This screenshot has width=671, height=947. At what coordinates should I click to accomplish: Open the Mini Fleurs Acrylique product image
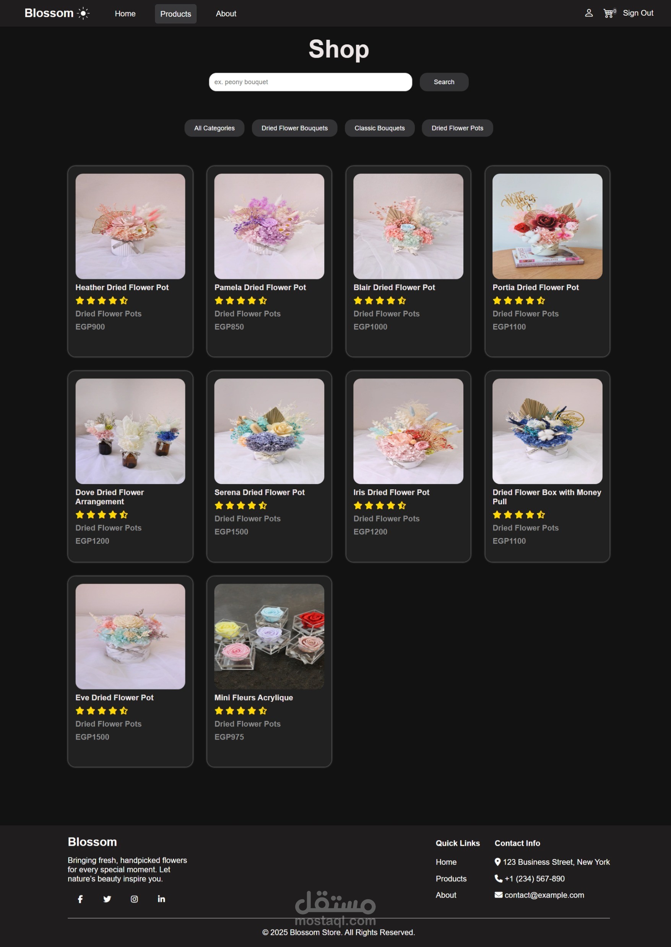270,636
